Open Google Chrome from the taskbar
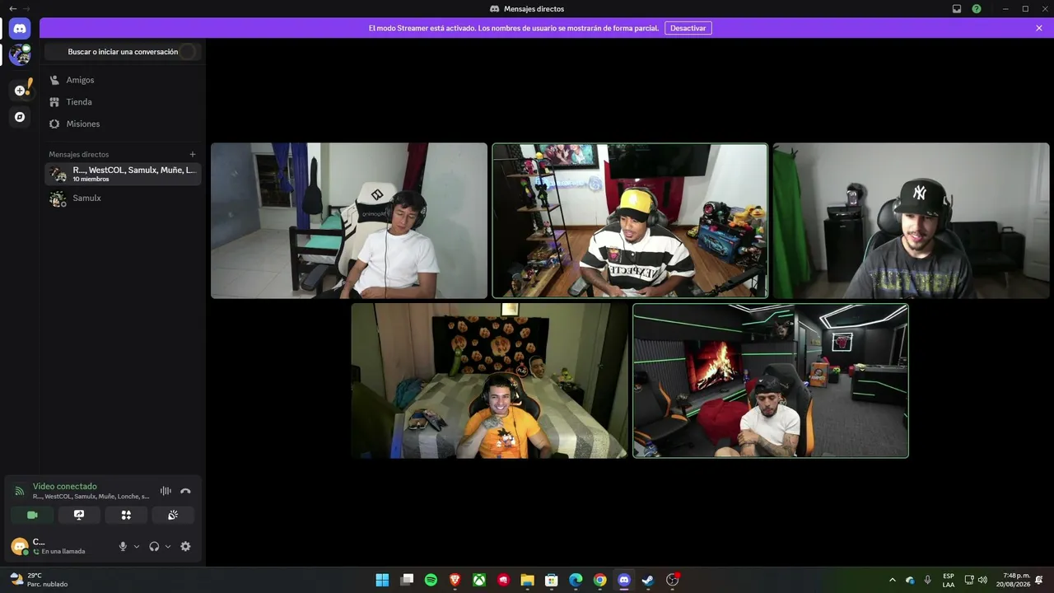 click(x=600, y=580)
